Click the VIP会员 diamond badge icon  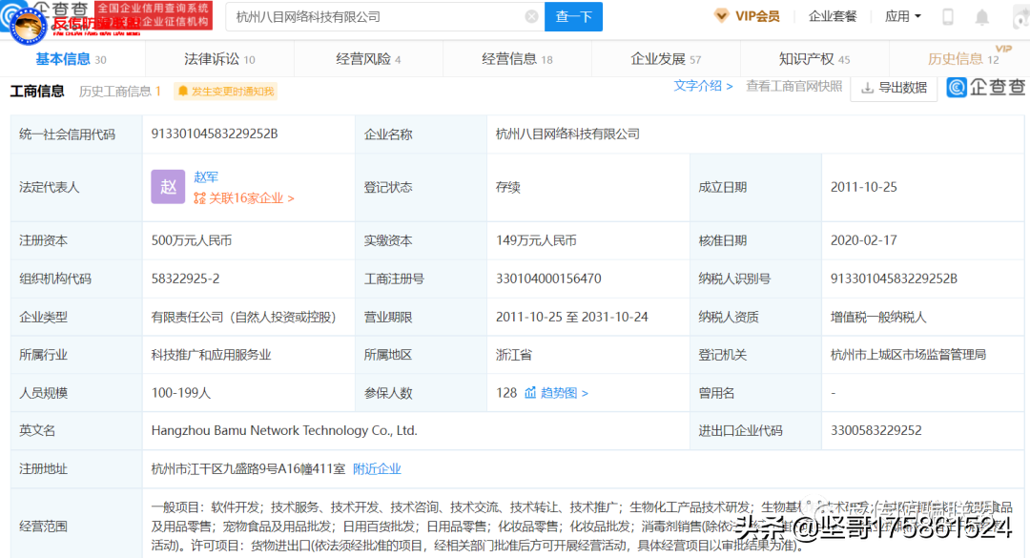coord(722,16)
